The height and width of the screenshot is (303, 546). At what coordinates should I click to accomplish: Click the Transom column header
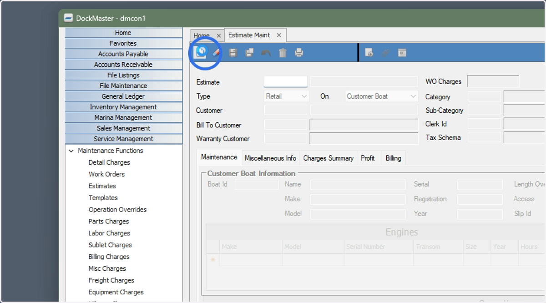click(438, 247)
